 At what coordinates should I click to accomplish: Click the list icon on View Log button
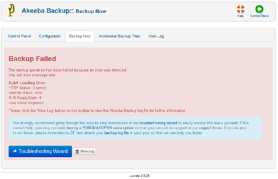coord(77,151)
